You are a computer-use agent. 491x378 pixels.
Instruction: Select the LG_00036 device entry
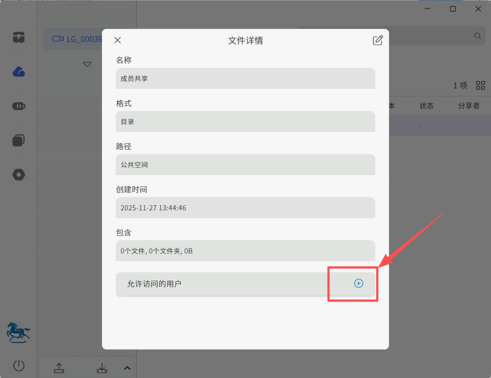point(77,39)
